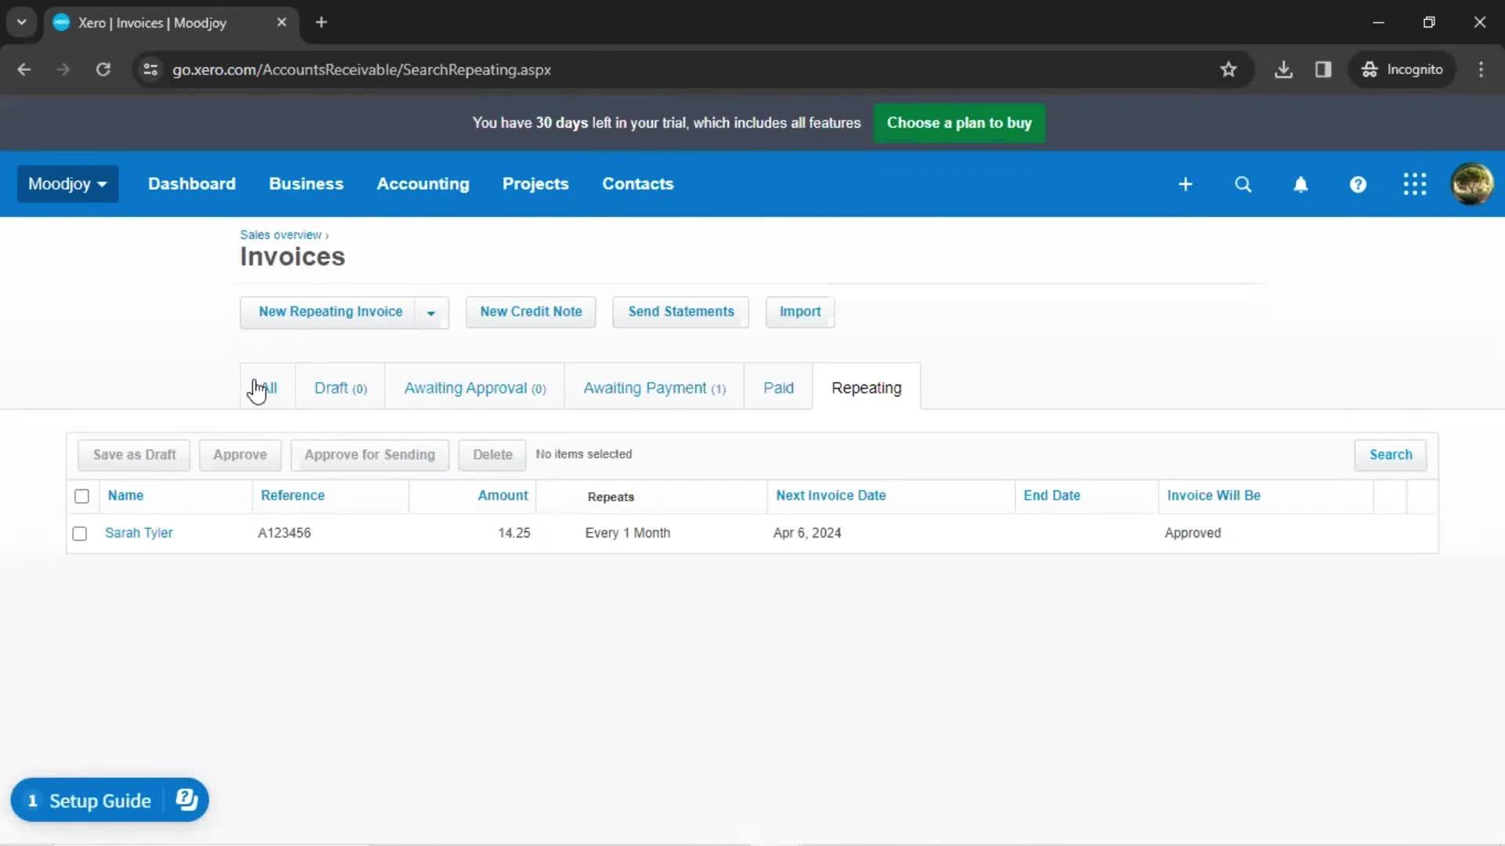Open the tab search dropdown arrow
The width and height of the screenshot is (1505, 846).
coord(22,22)
